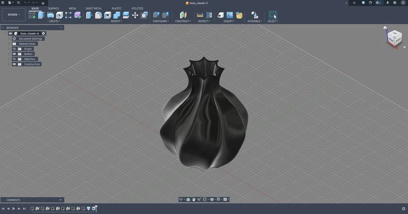Click the timeline Play button

tap(13, 209)
